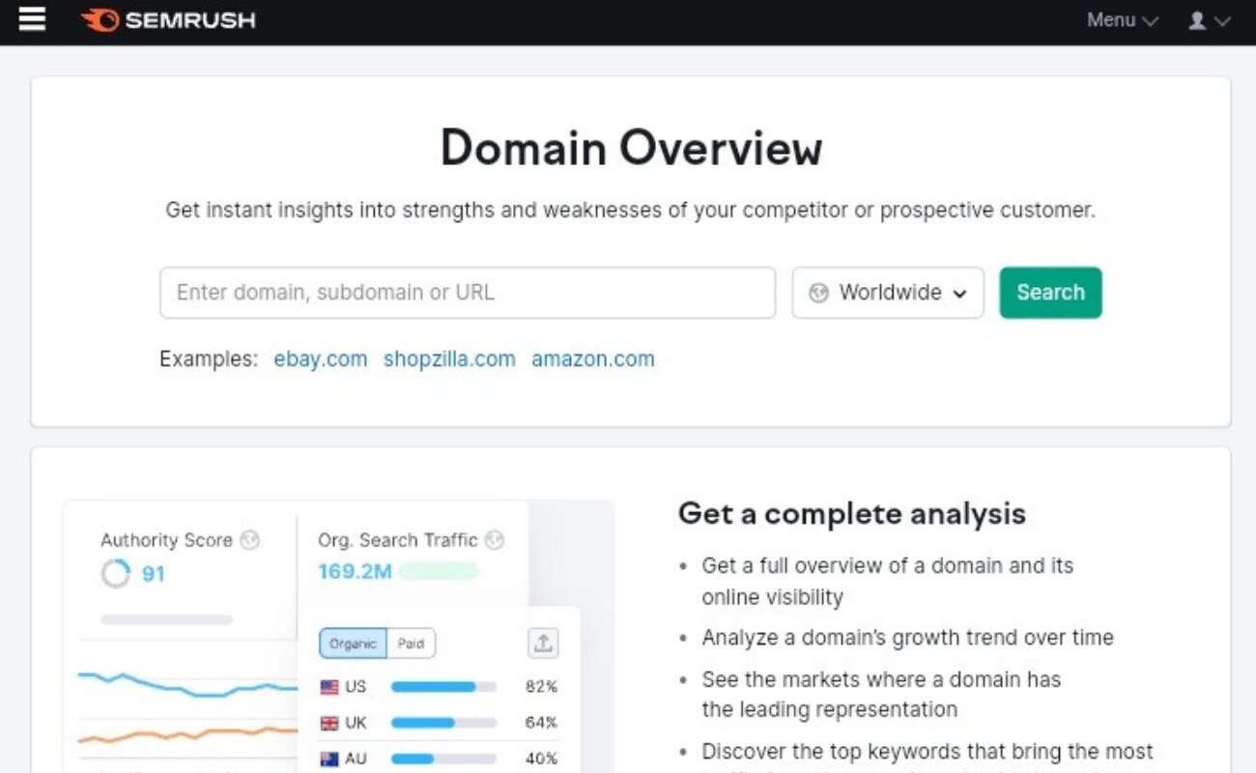Click the US traffic progress bar
This screenshot has height=773, width=1256.
(x=443, y=687)
